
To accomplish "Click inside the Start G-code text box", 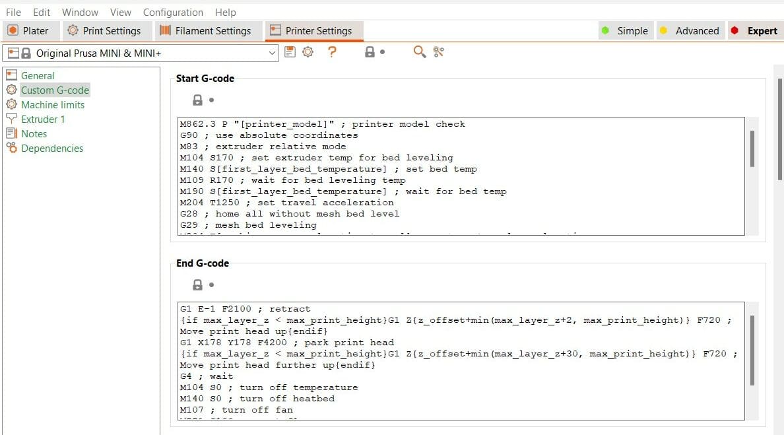I will point(461,176).
